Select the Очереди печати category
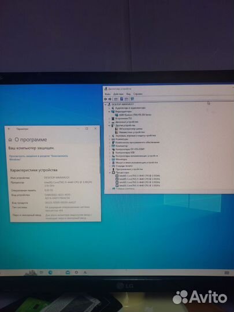Screen dimensions: 234x312 click(x=124, y=166)
